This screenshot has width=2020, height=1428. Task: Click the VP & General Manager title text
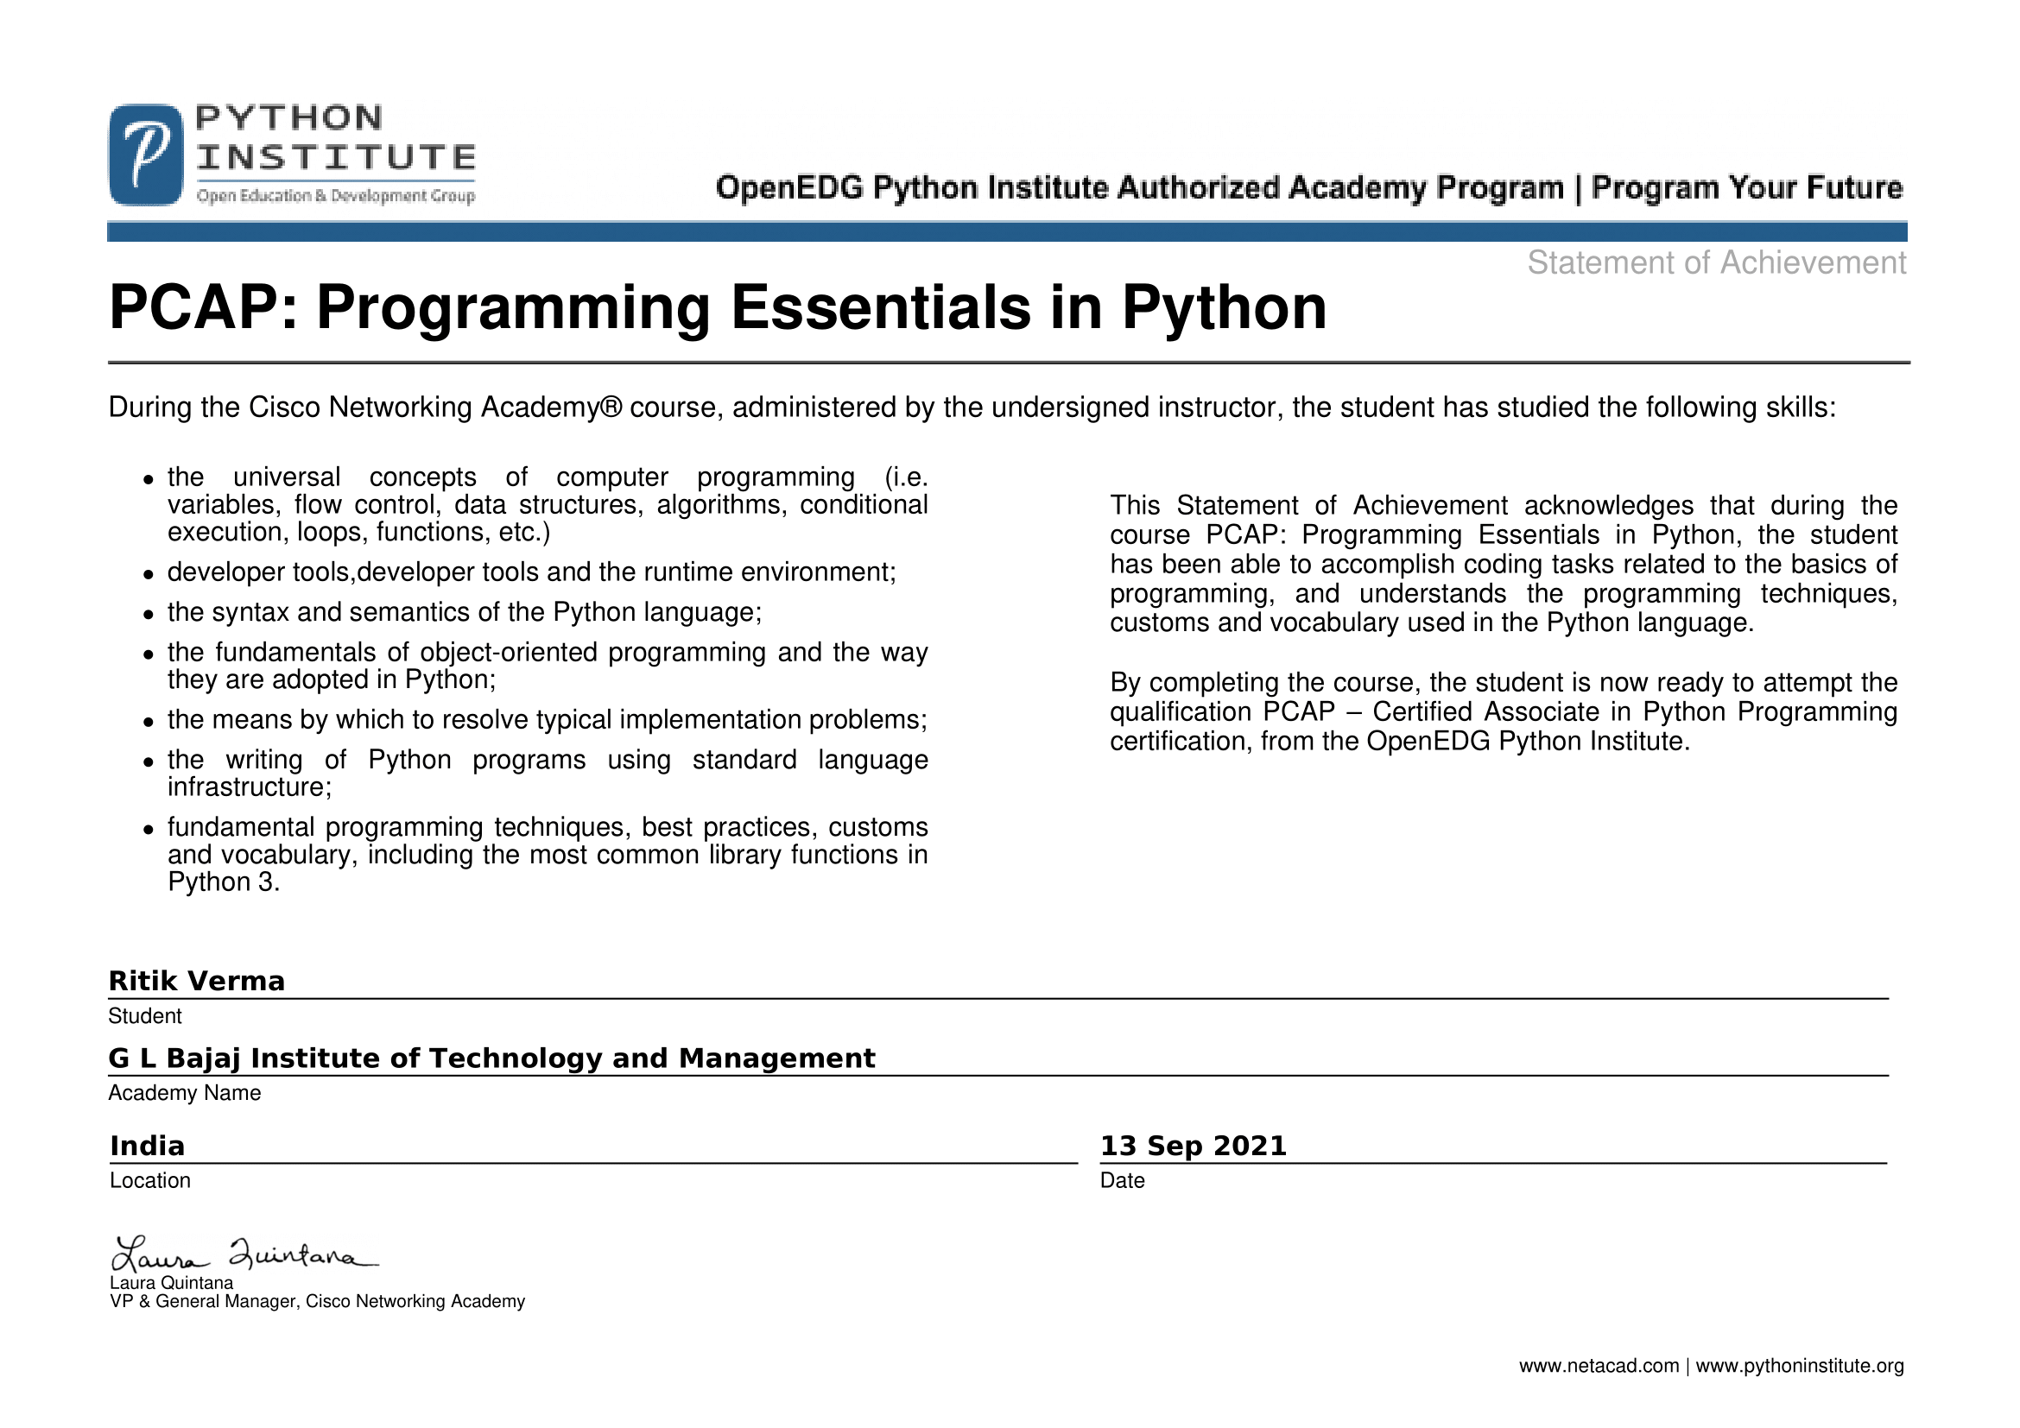coord(317,1301)
